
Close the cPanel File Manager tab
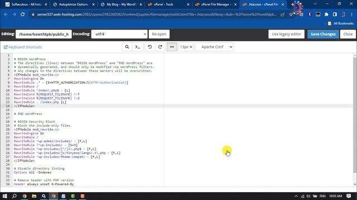point(235,4)
